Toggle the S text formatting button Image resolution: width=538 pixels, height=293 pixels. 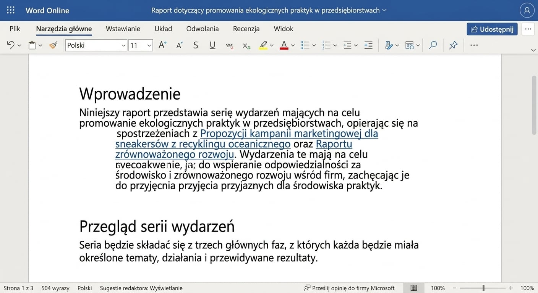coord(196,45)
